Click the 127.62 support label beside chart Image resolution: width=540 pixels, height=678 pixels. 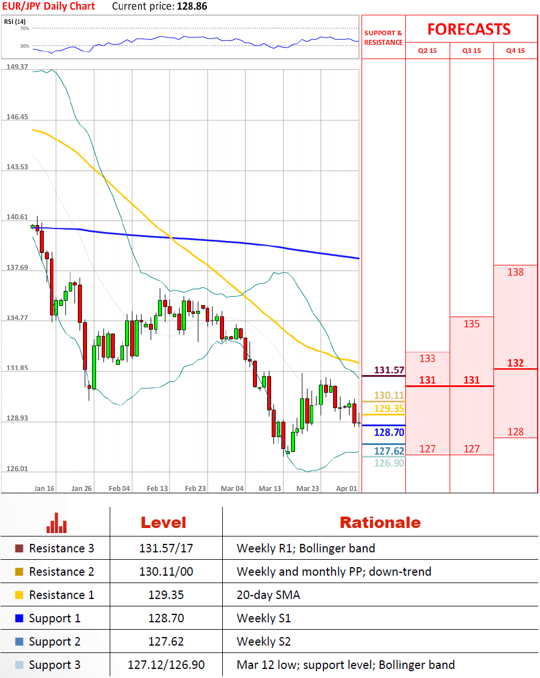pyautogui.click(x=389, y=451)
